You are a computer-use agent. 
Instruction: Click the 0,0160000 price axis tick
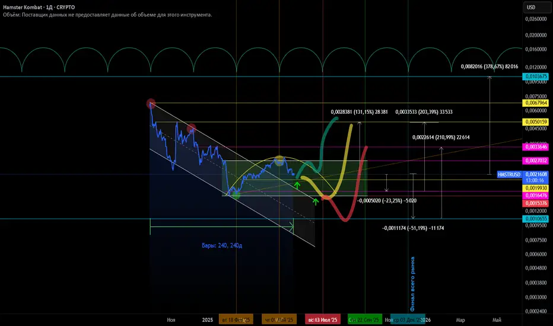[x=536, y=49]
